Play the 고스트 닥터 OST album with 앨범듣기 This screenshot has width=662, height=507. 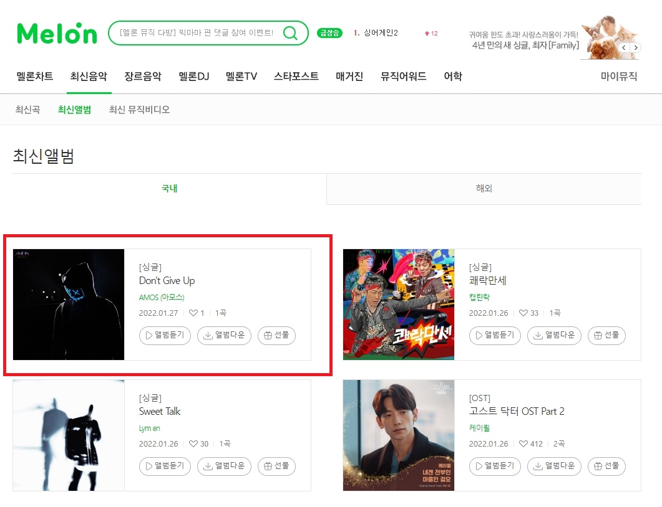click(495, 466)
